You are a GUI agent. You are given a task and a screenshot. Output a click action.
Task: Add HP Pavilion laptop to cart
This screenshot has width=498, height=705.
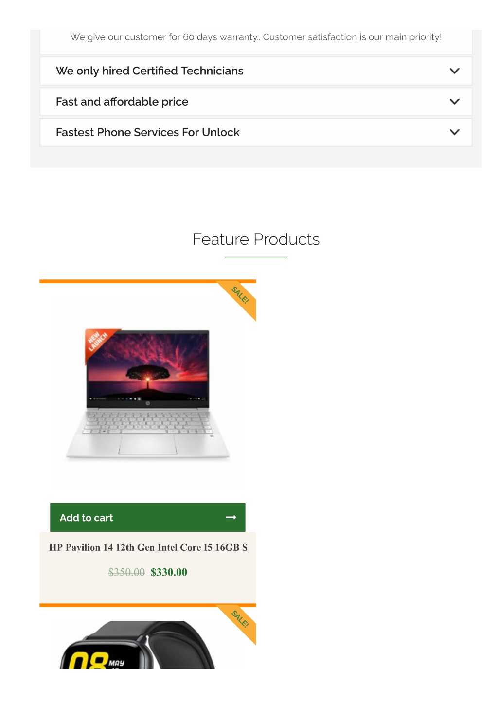(x=147, y=517)
